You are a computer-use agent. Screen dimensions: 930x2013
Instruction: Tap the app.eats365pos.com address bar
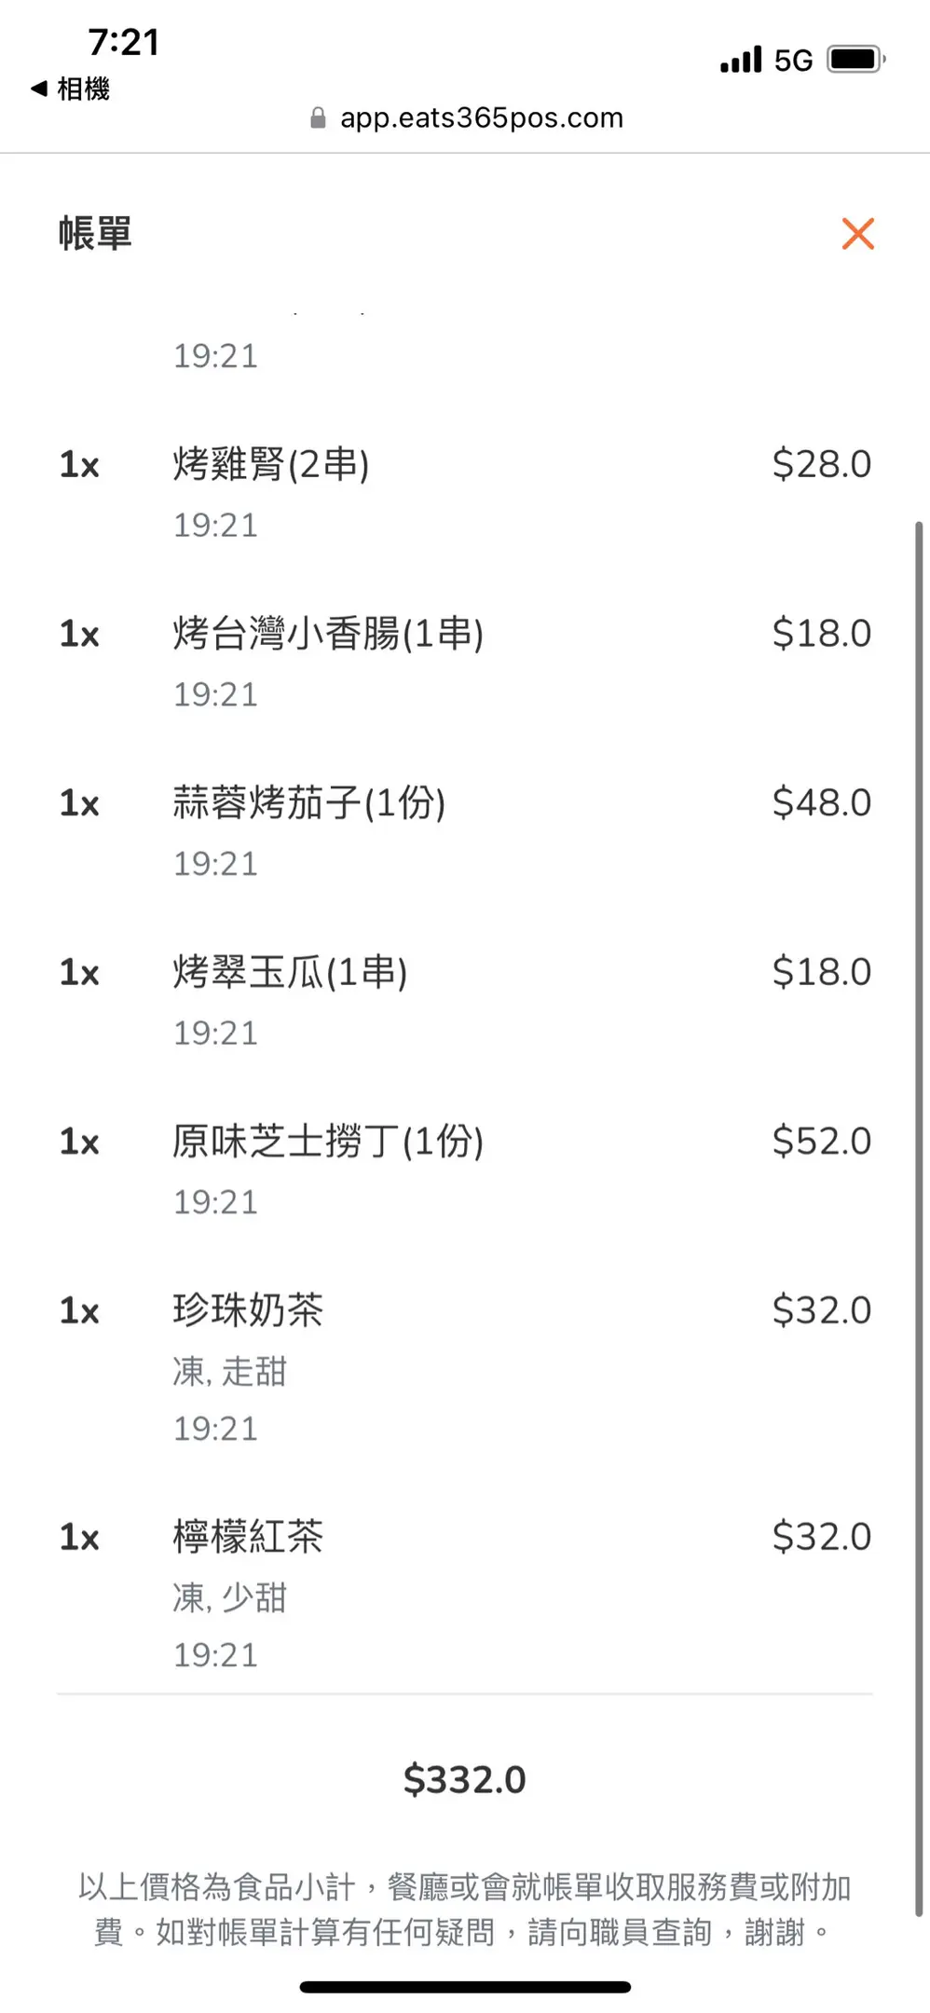(481, 118)
